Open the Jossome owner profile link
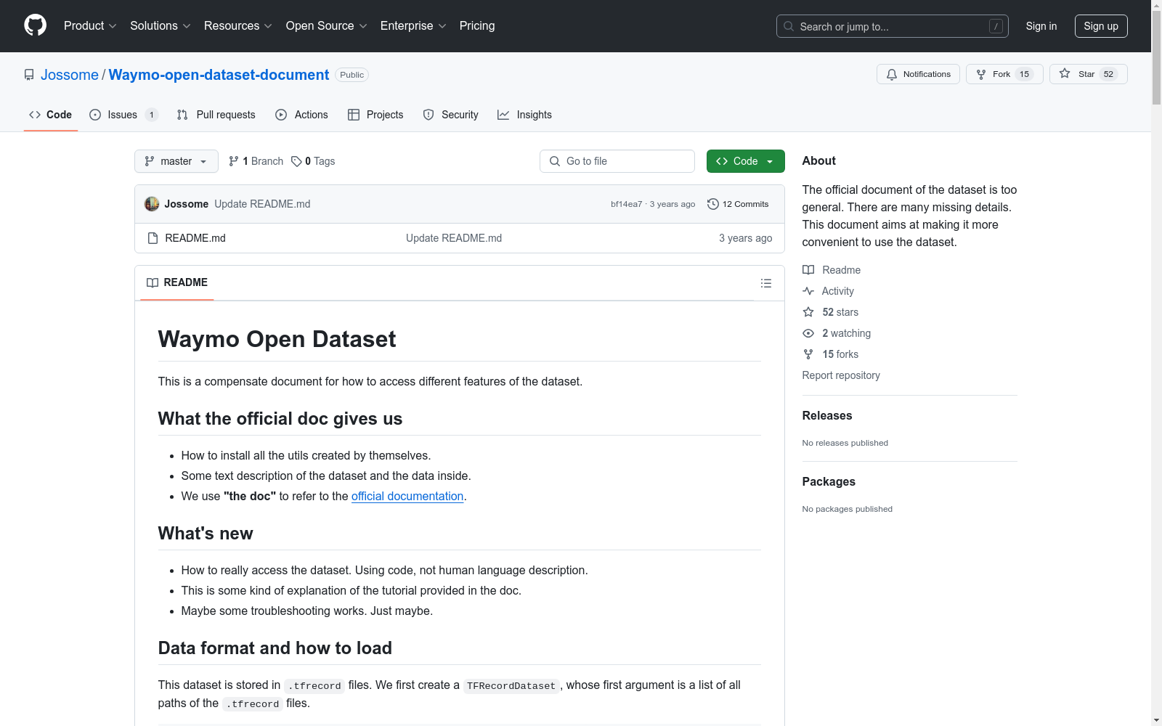 click(x=70, y=75)
